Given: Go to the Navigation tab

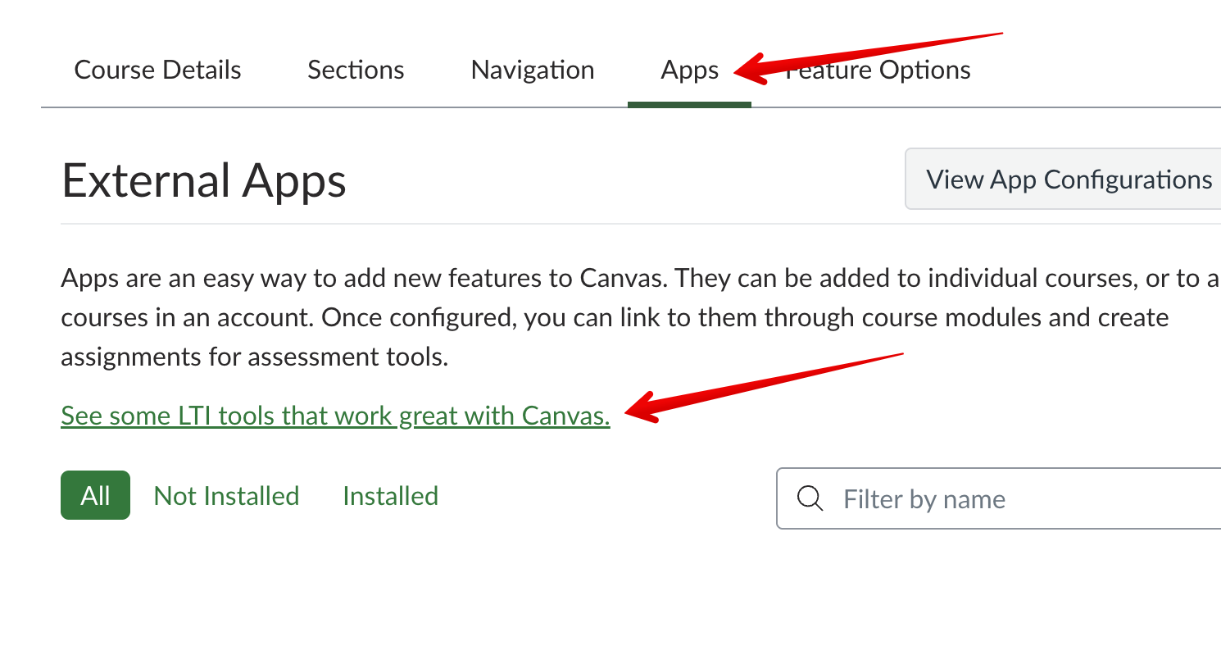Looking at the screenshot, I should 533,70.
